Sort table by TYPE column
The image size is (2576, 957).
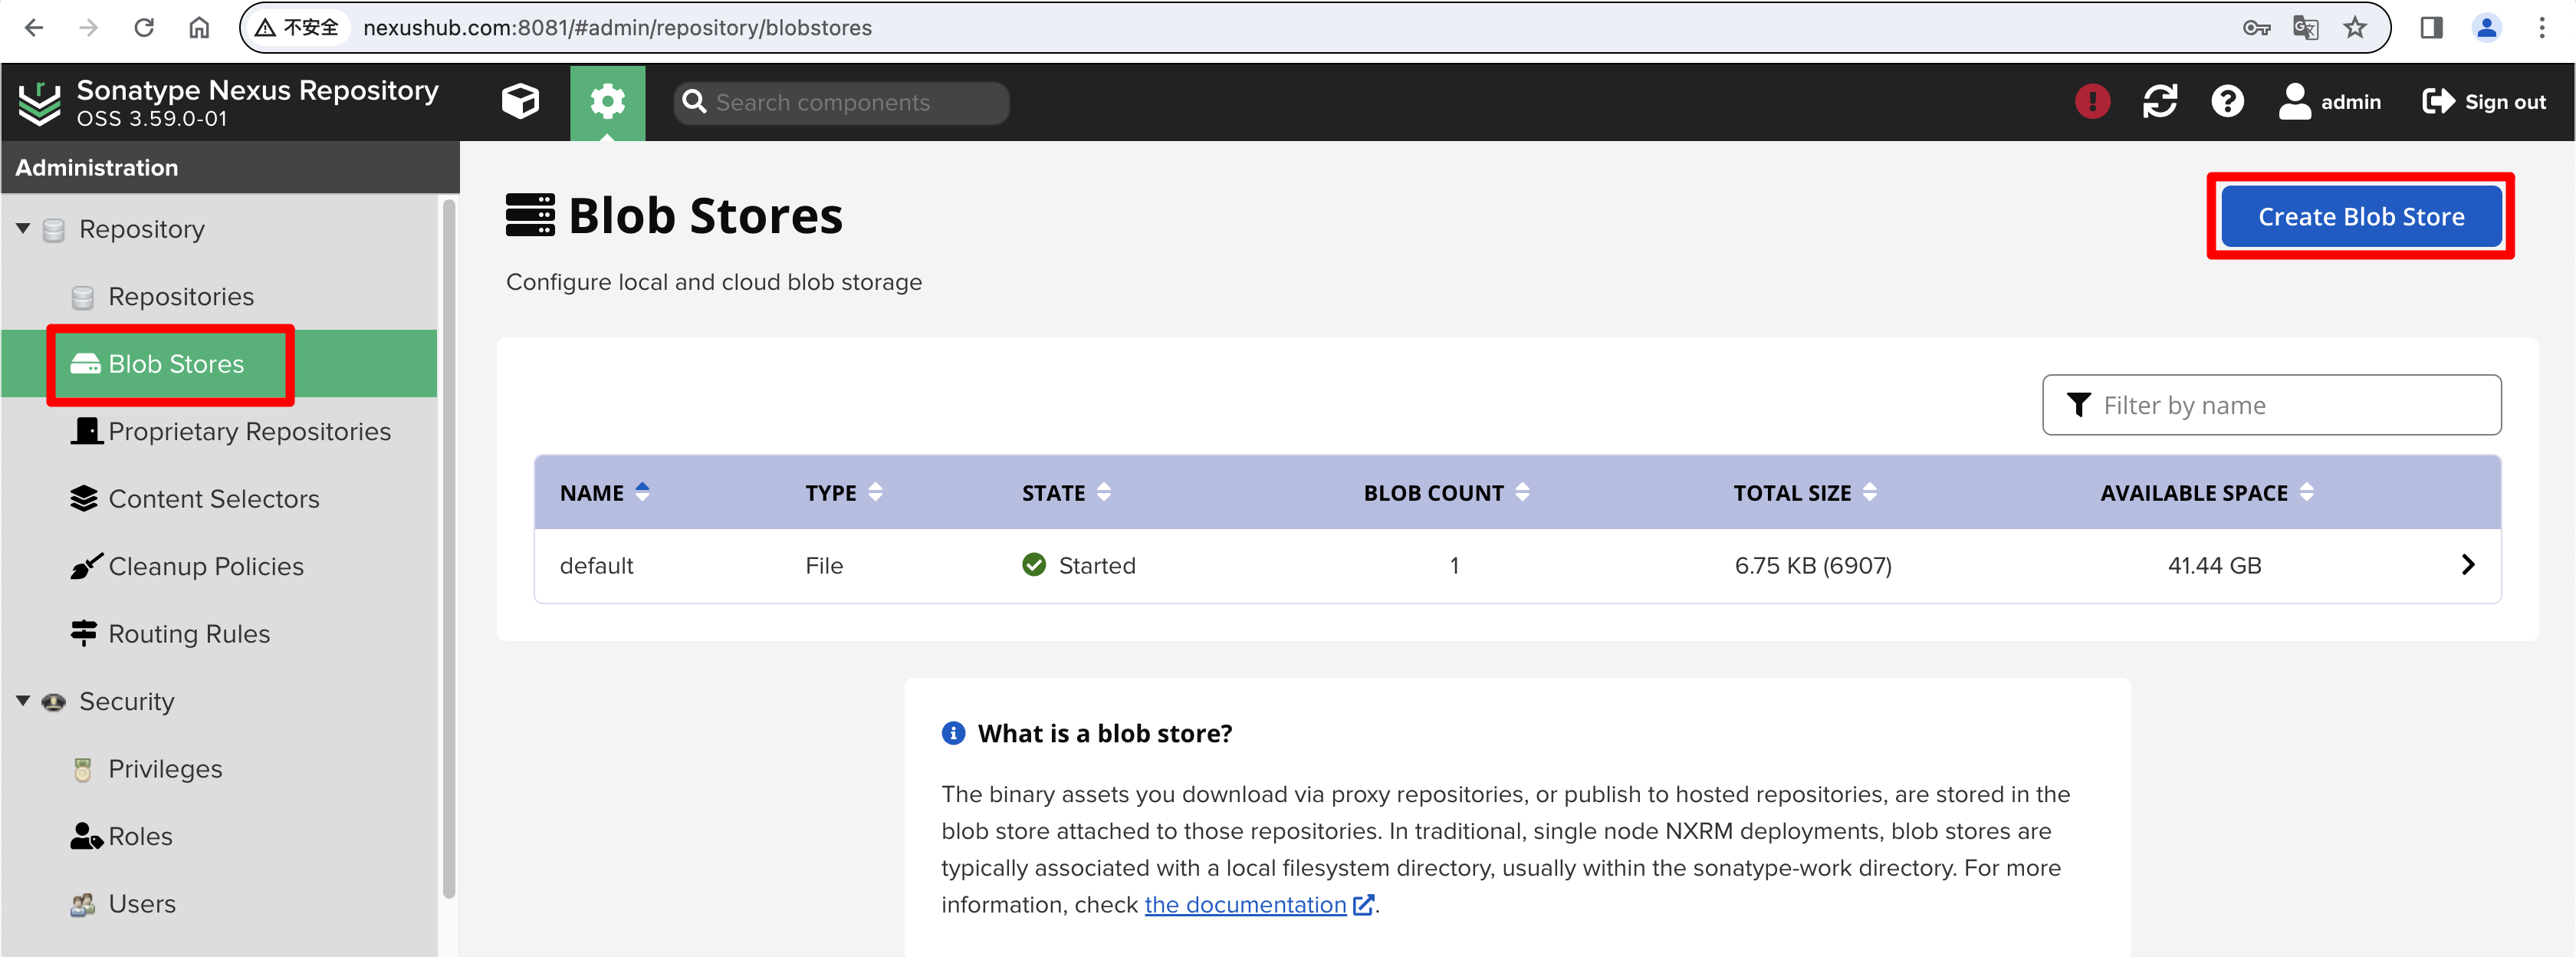[843, 493]
